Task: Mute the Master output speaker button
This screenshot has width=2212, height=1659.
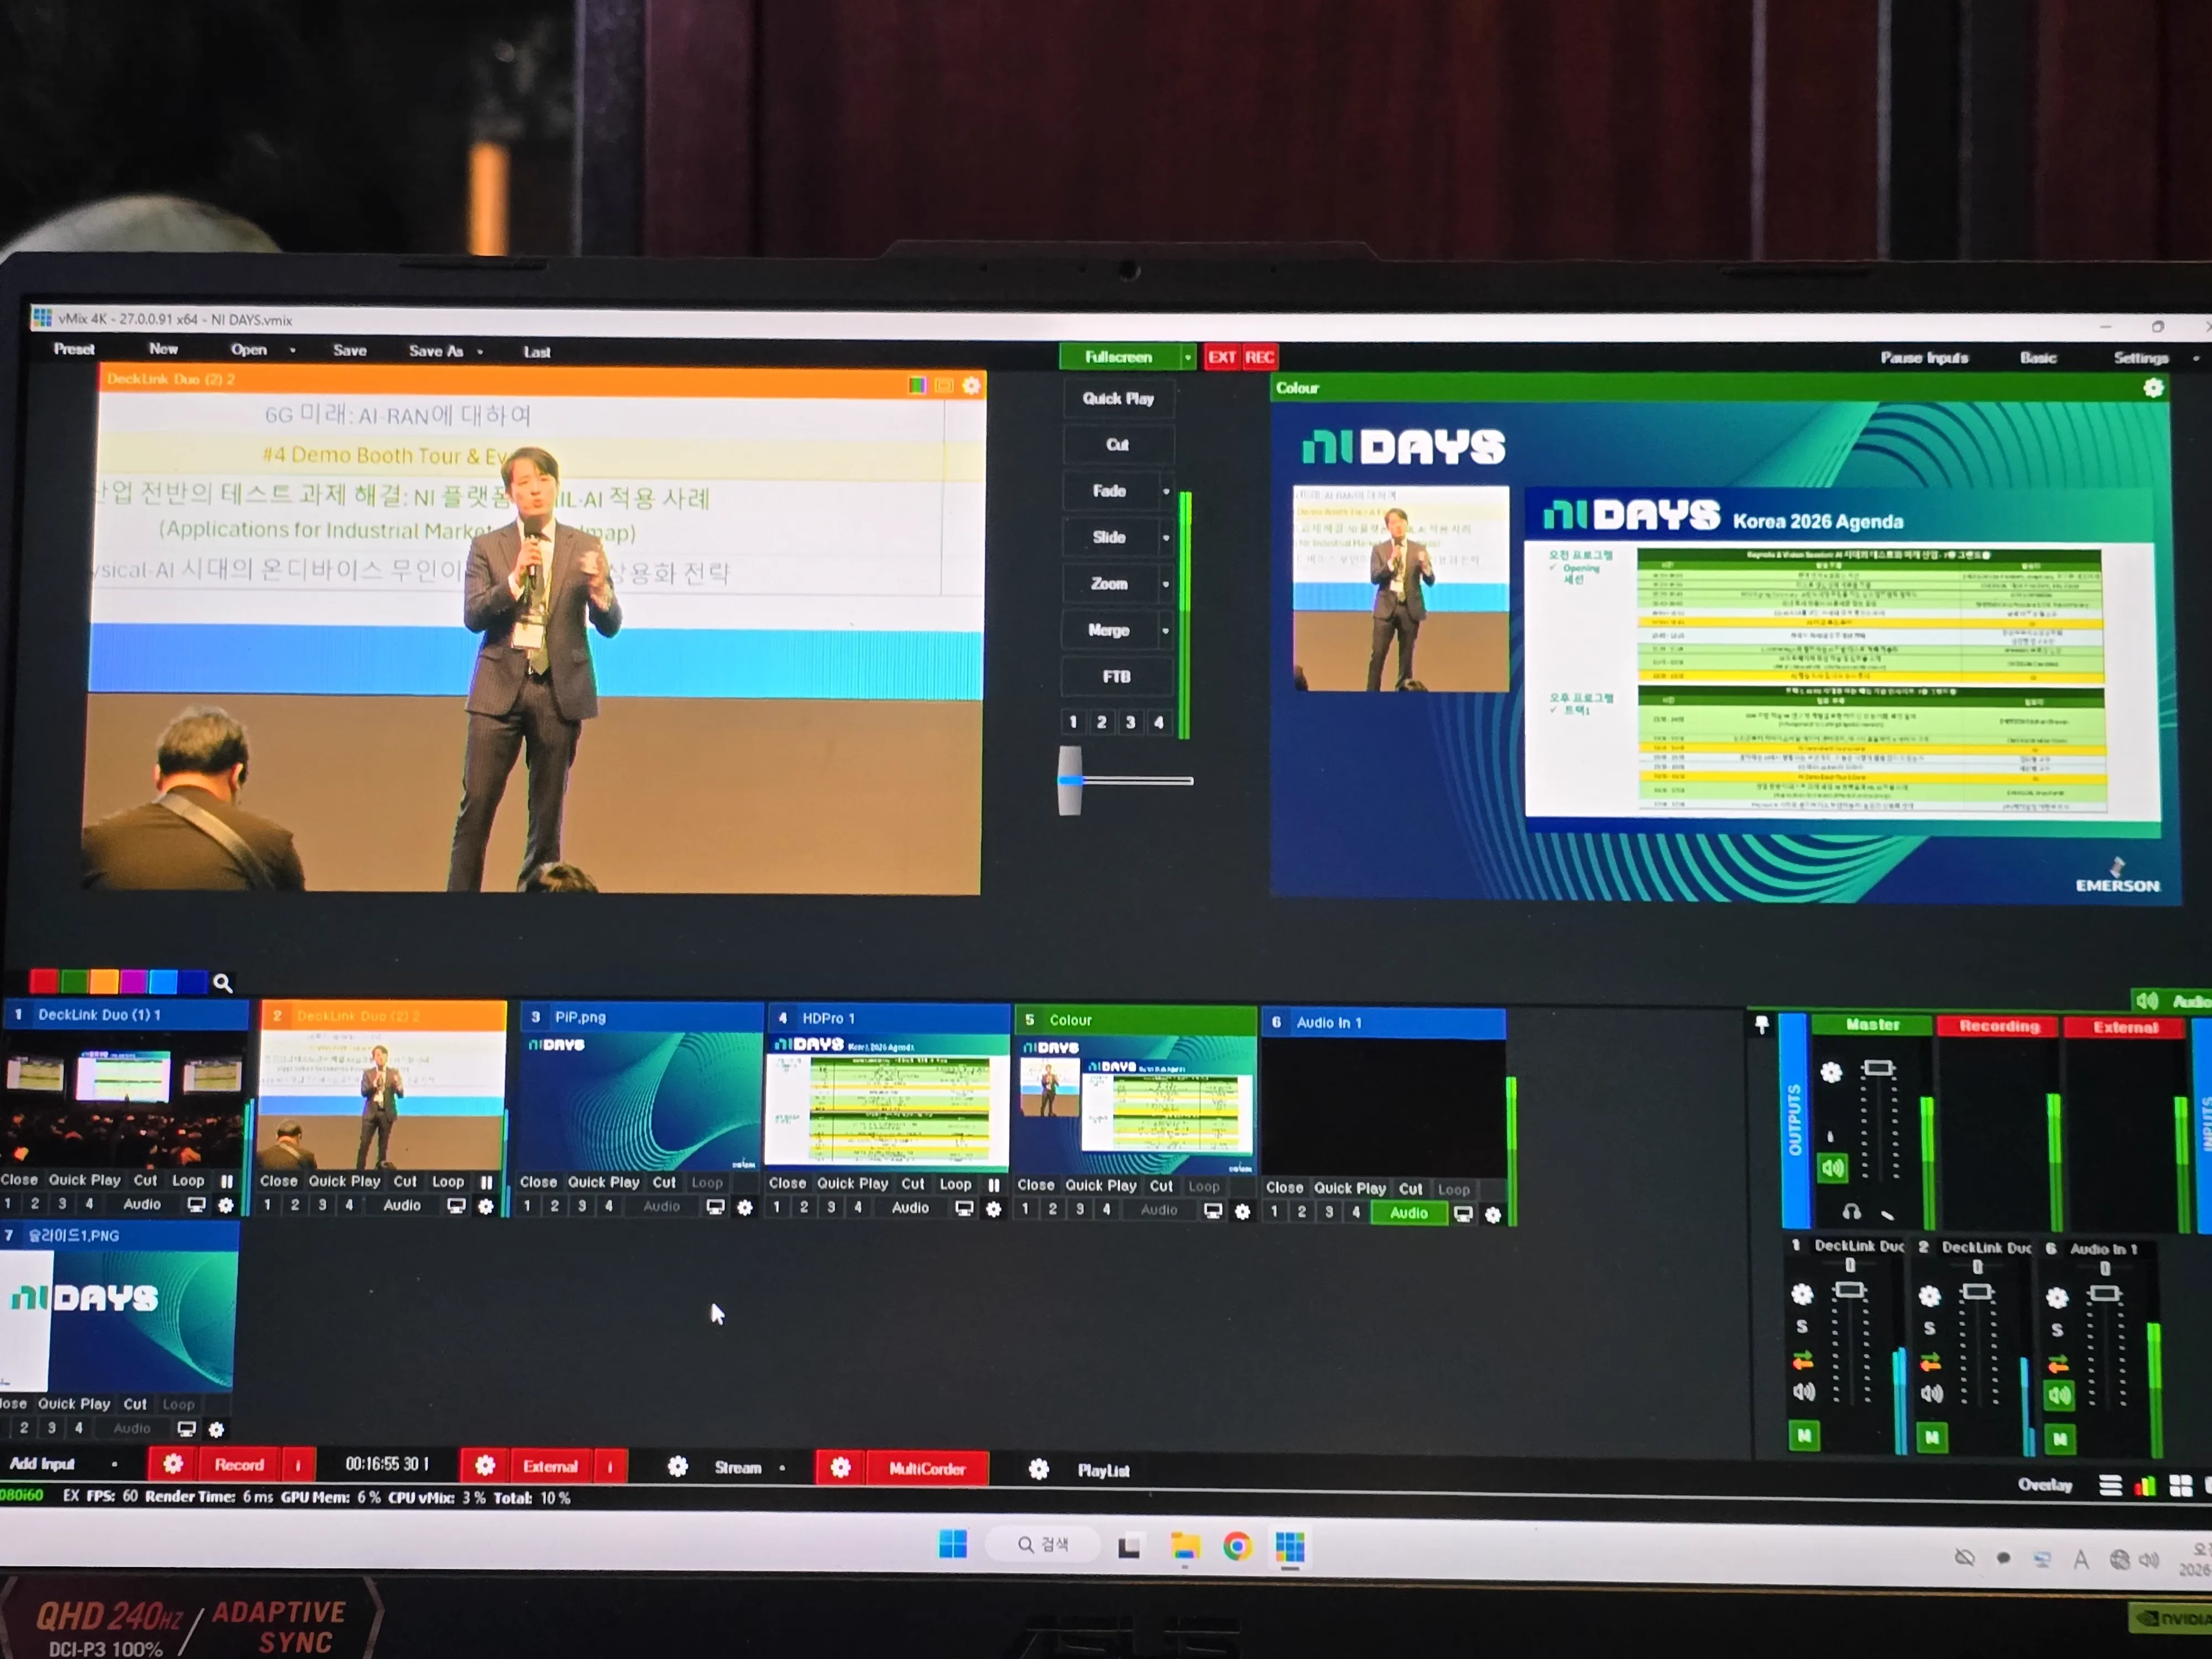Action: coord(1832,1167)
